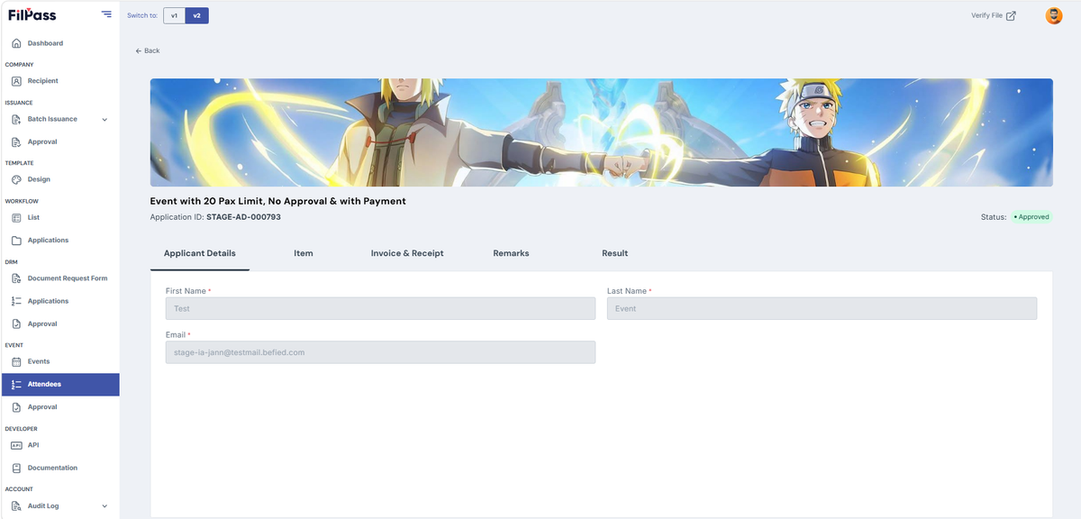The image size is (1081, 519).
Task: Click the Dashboard home icon
Action: [16, 43]
